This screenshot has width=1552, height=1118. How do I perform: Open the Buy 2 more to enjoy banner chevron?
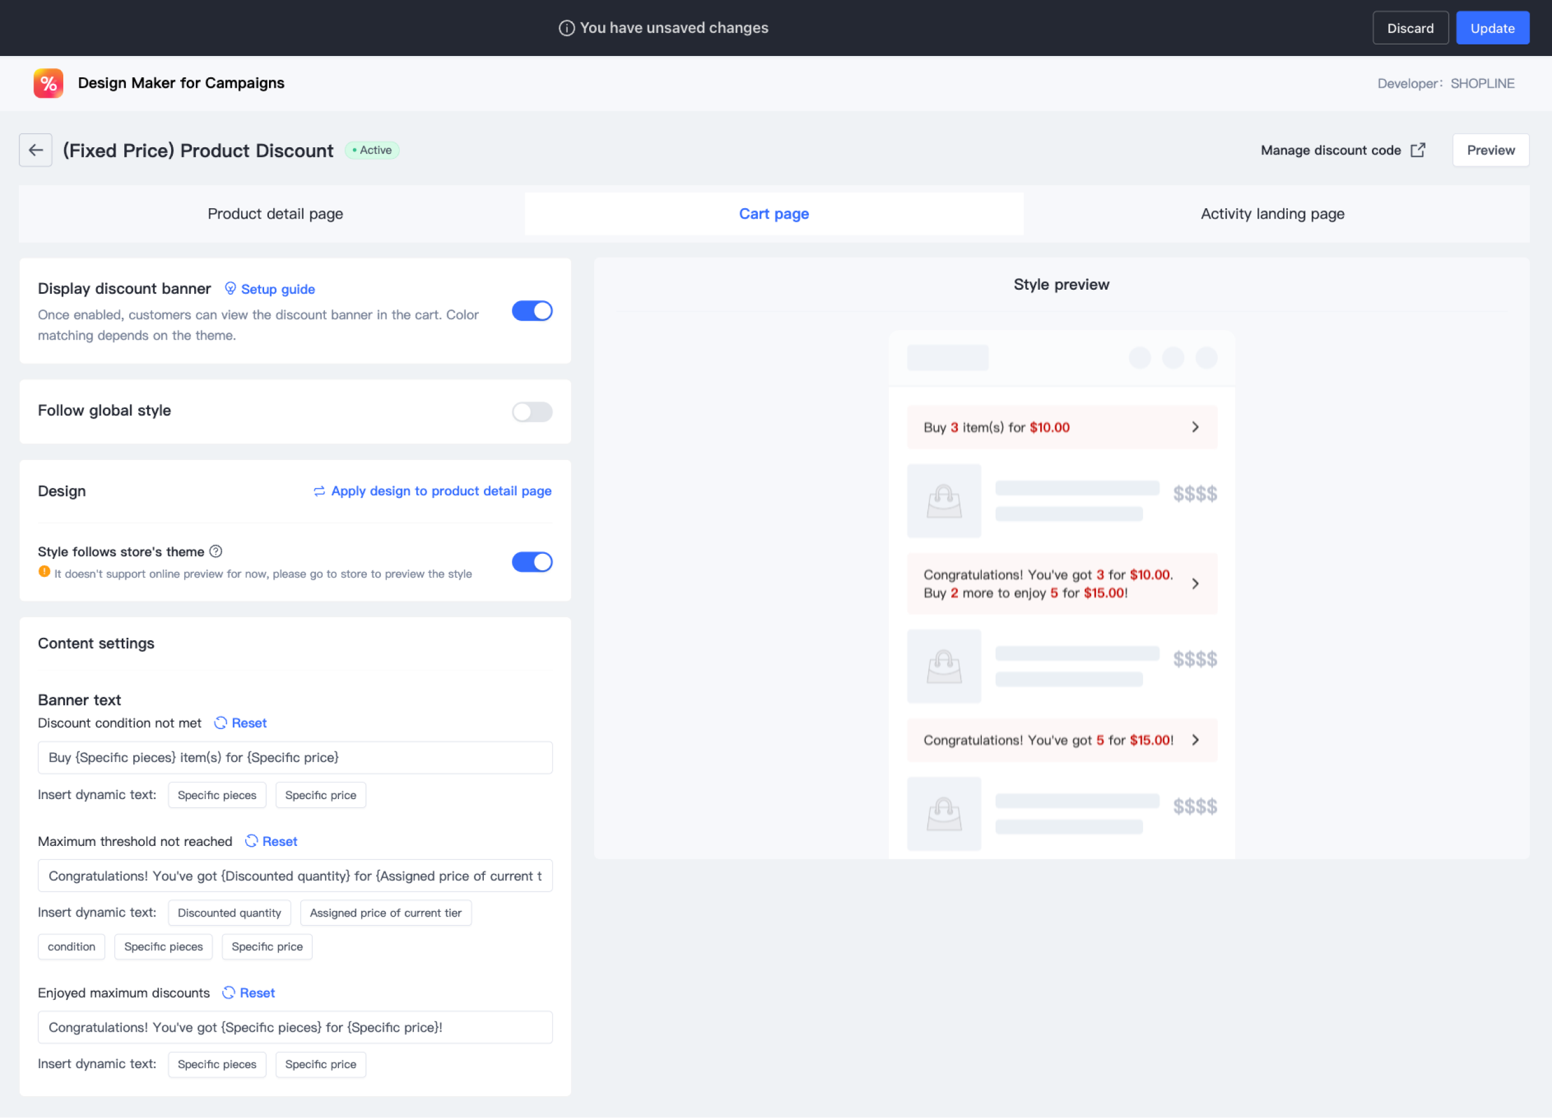coord(1195,584)
